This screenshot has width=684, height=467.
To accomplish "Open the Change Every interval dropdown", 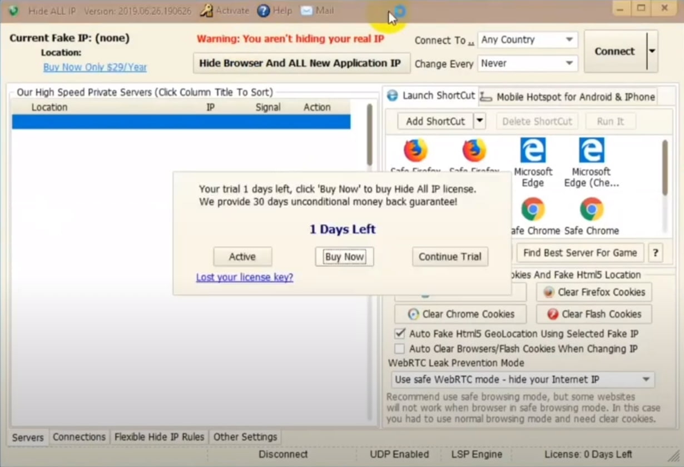I will click(527, 63).
